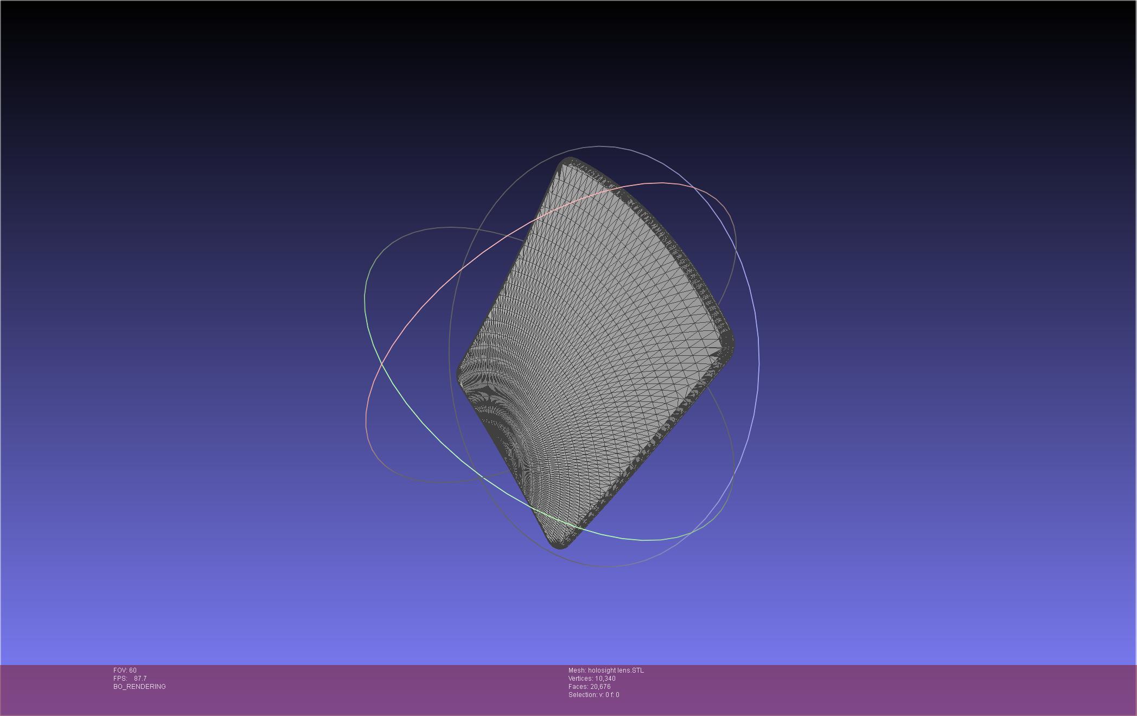Click the Selection: v: 0 f: 0 text
Image resolution: width=1137 pixels, height=716 pixels.
click(593, 695)
